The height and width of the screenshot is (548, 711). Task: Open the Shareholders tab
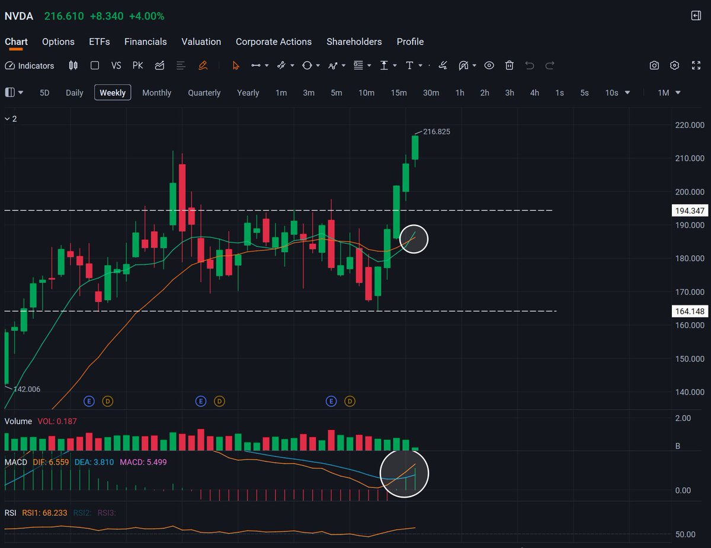[x=354, y=41]
